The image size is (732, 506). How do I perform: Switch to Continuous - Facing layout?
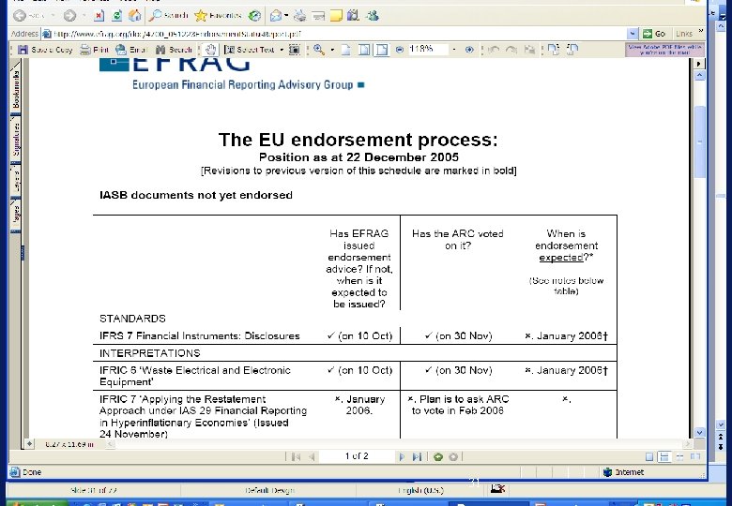point(679,457)
